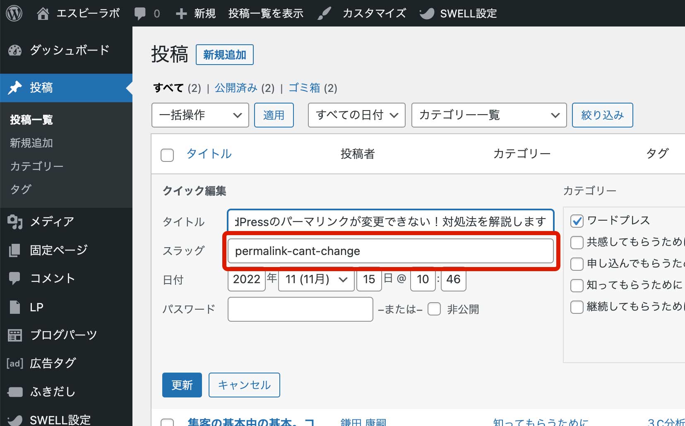Click the 更新 button to save changes

182,385
